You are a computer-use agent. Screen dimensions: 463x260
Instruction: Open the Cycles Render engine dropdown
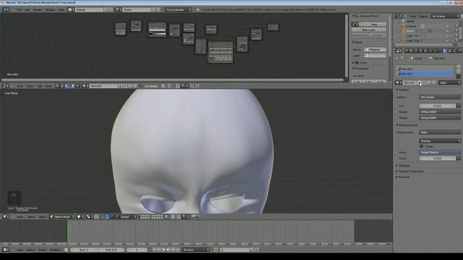pos(178,9)
